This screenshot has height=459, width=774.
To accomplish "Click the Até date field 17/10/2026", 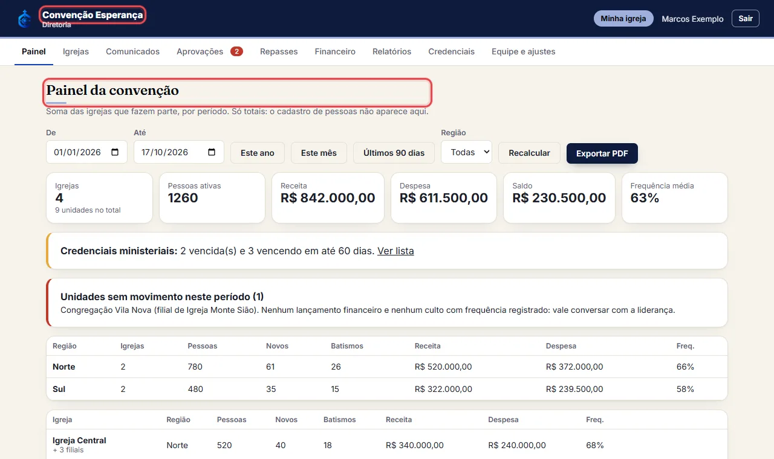I will pos(178,152).
